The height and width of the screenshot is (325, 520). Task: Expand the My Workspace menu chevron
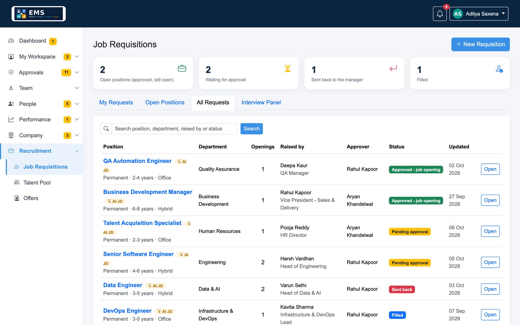point(77,57)
